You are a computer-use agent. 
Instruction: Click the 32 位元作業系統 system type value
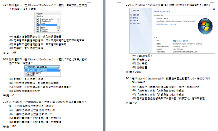point(178,49)
